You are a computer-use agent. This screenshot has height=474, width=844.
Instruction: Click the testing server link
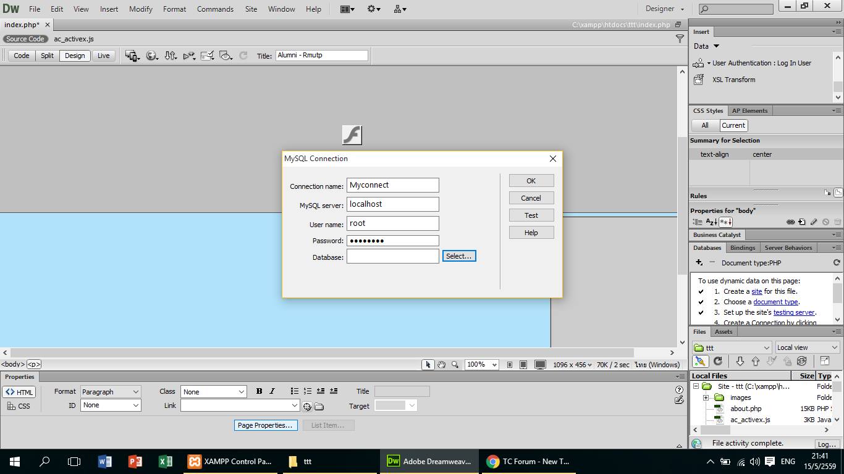[x=795, y=312]
